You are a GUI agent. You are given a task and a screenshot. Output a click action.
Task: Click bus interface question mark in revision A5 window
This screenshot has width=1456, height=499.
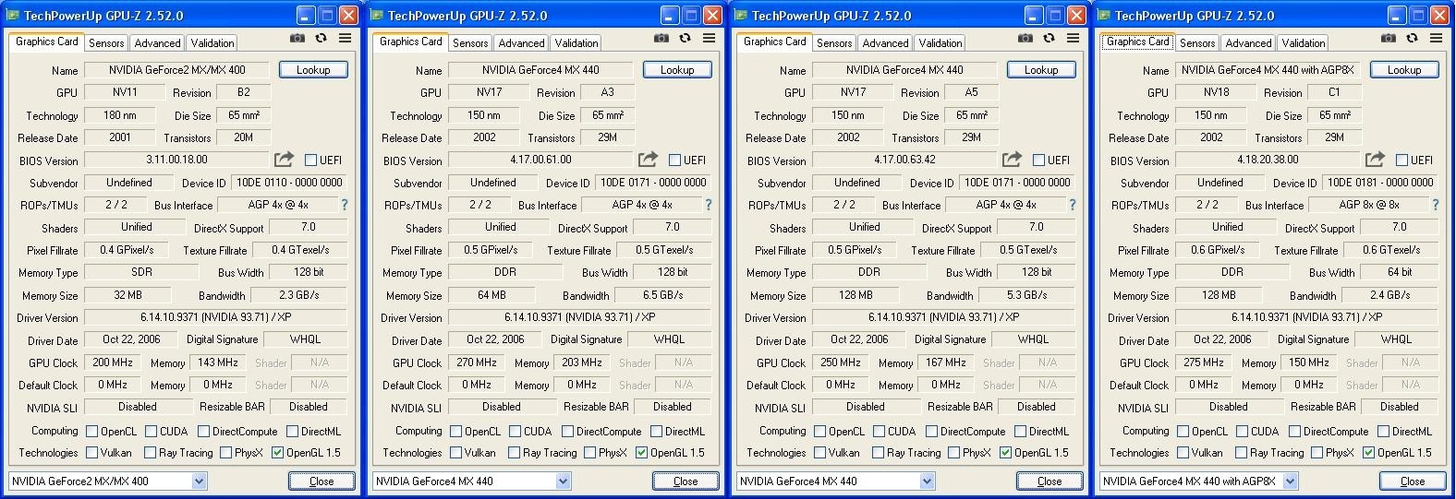point(1073,205)
